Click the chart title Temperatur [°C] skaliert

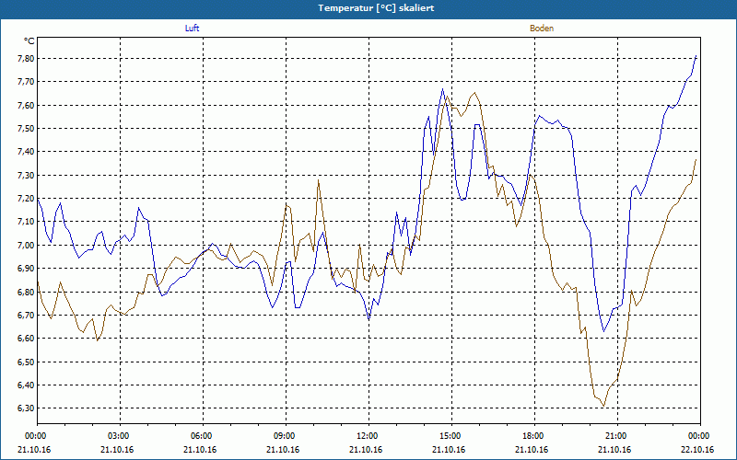(x=376, y=8)
